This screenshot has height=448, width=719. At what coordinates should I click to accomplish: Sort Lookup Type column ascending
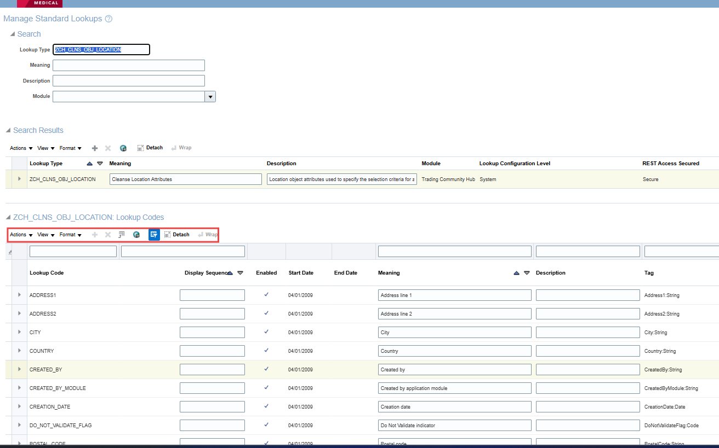point(90,164)
